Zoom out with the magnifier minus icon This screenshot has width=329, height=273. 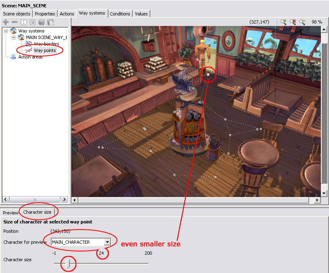pos(302,22)
